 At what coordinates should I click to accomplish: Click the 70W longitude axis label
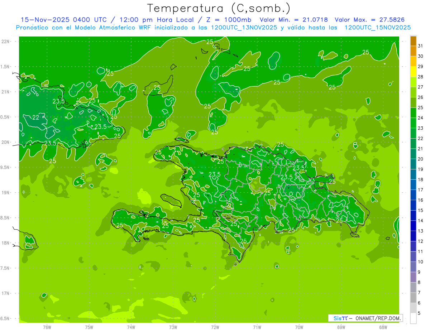pyautogui.click(x=299, y=327)
